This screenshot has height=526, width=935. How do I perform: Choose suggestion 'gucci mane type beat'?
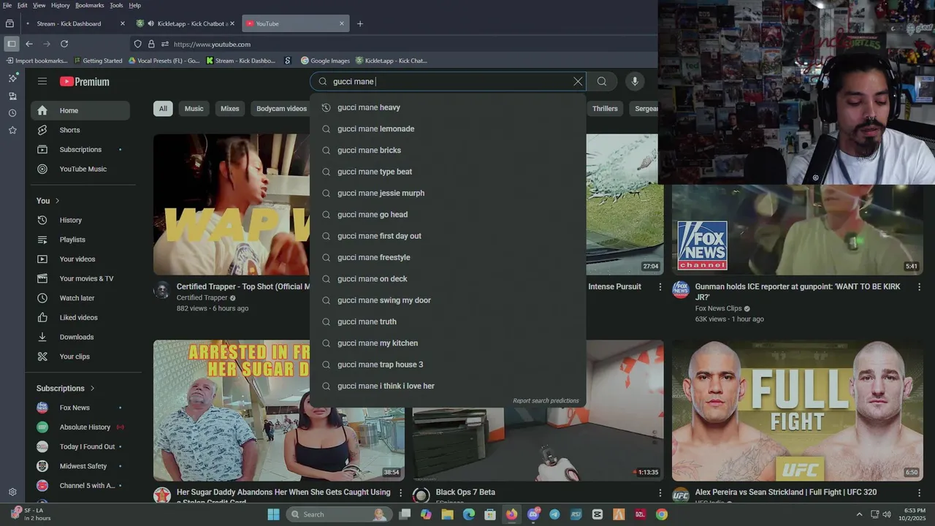448,172
